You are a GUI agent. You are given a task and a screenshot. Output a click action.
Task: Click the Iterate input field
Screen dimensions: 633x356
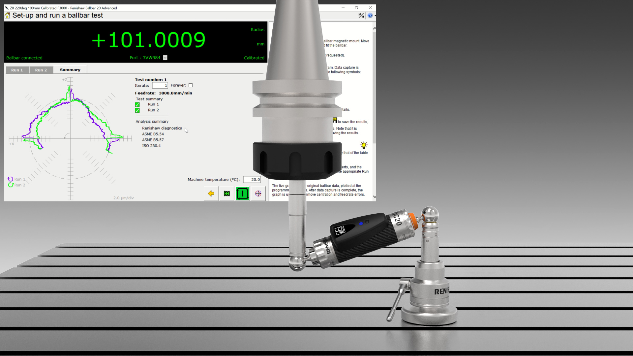160,85
